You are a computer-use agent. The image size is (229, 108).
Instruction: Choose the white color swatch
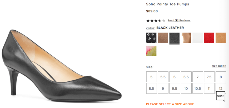(198, 38)
